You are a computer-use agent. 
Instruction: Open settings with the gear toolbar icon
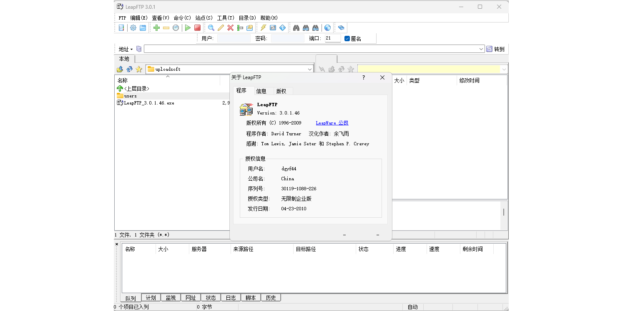click(x=133, y=28)
